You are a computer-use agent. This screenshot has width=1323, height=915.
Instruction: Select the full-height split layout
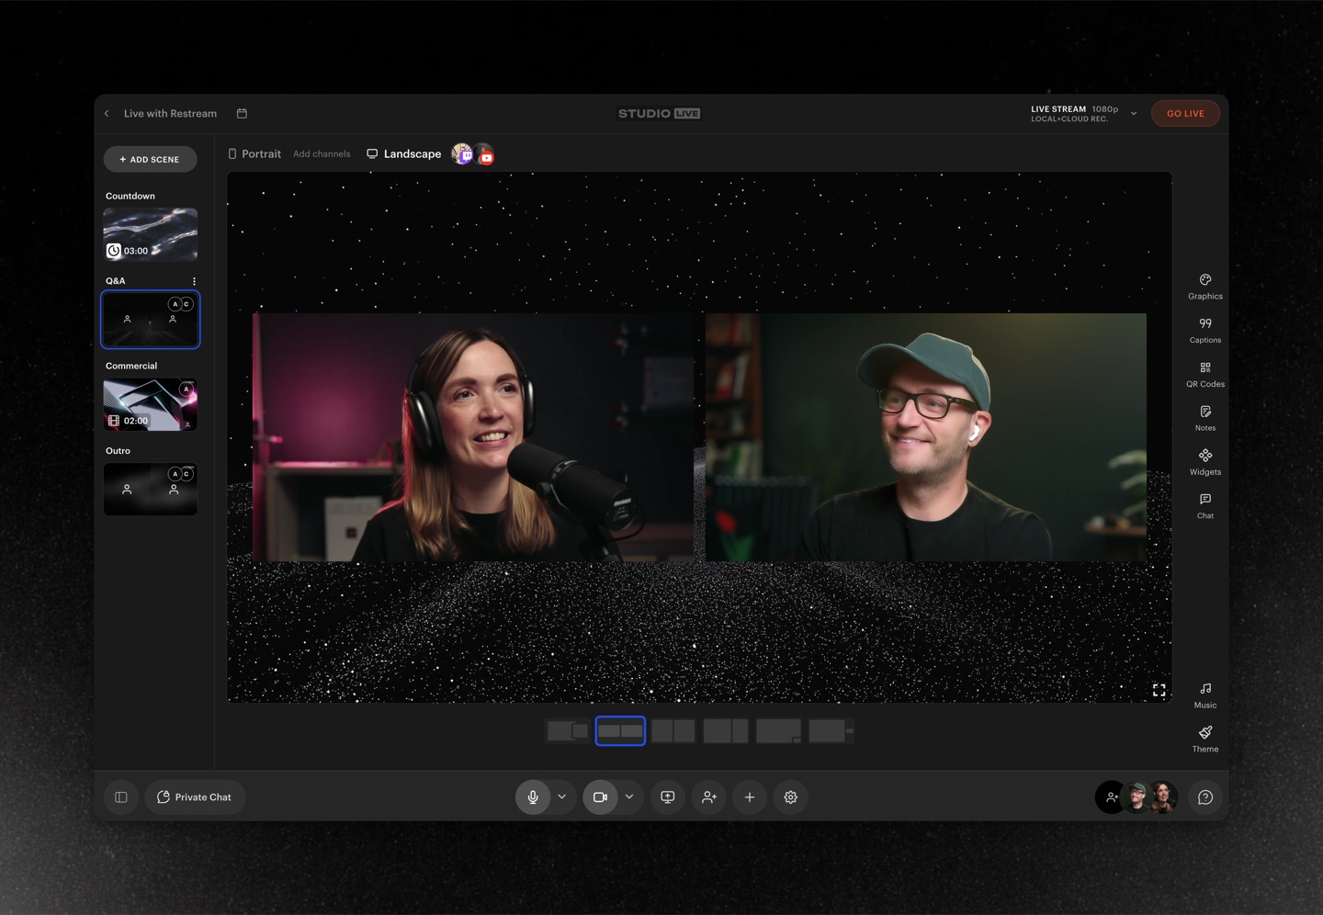[x=673, y=731]
